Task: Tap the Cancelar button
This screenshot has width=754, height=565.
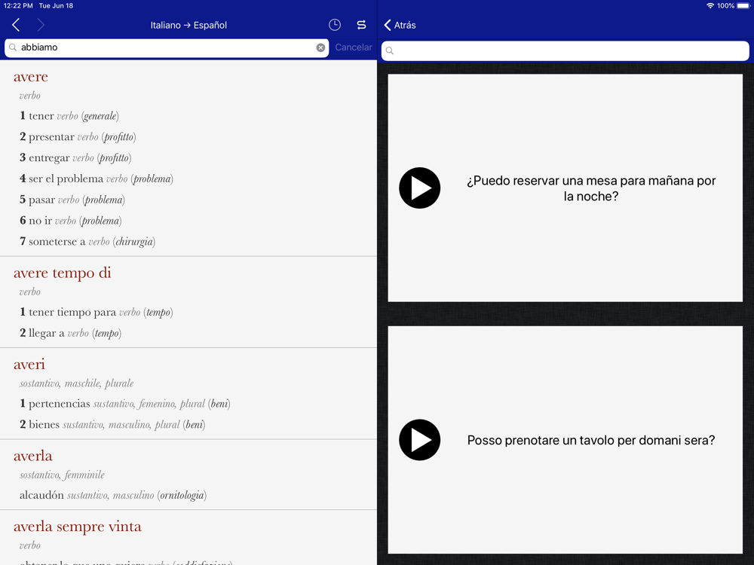Action: [x=354, y=47]
